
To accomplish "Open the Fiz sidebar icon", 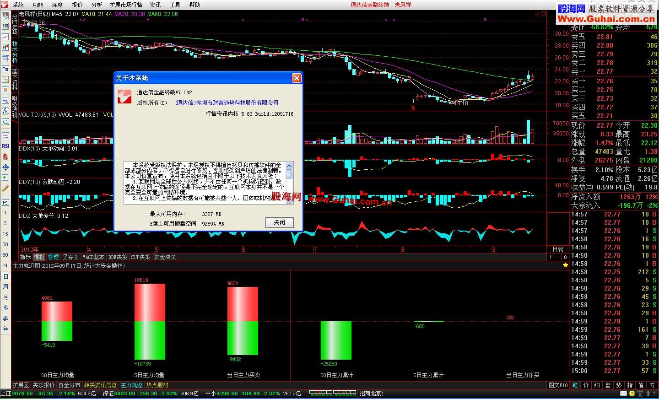I will 5,101.
